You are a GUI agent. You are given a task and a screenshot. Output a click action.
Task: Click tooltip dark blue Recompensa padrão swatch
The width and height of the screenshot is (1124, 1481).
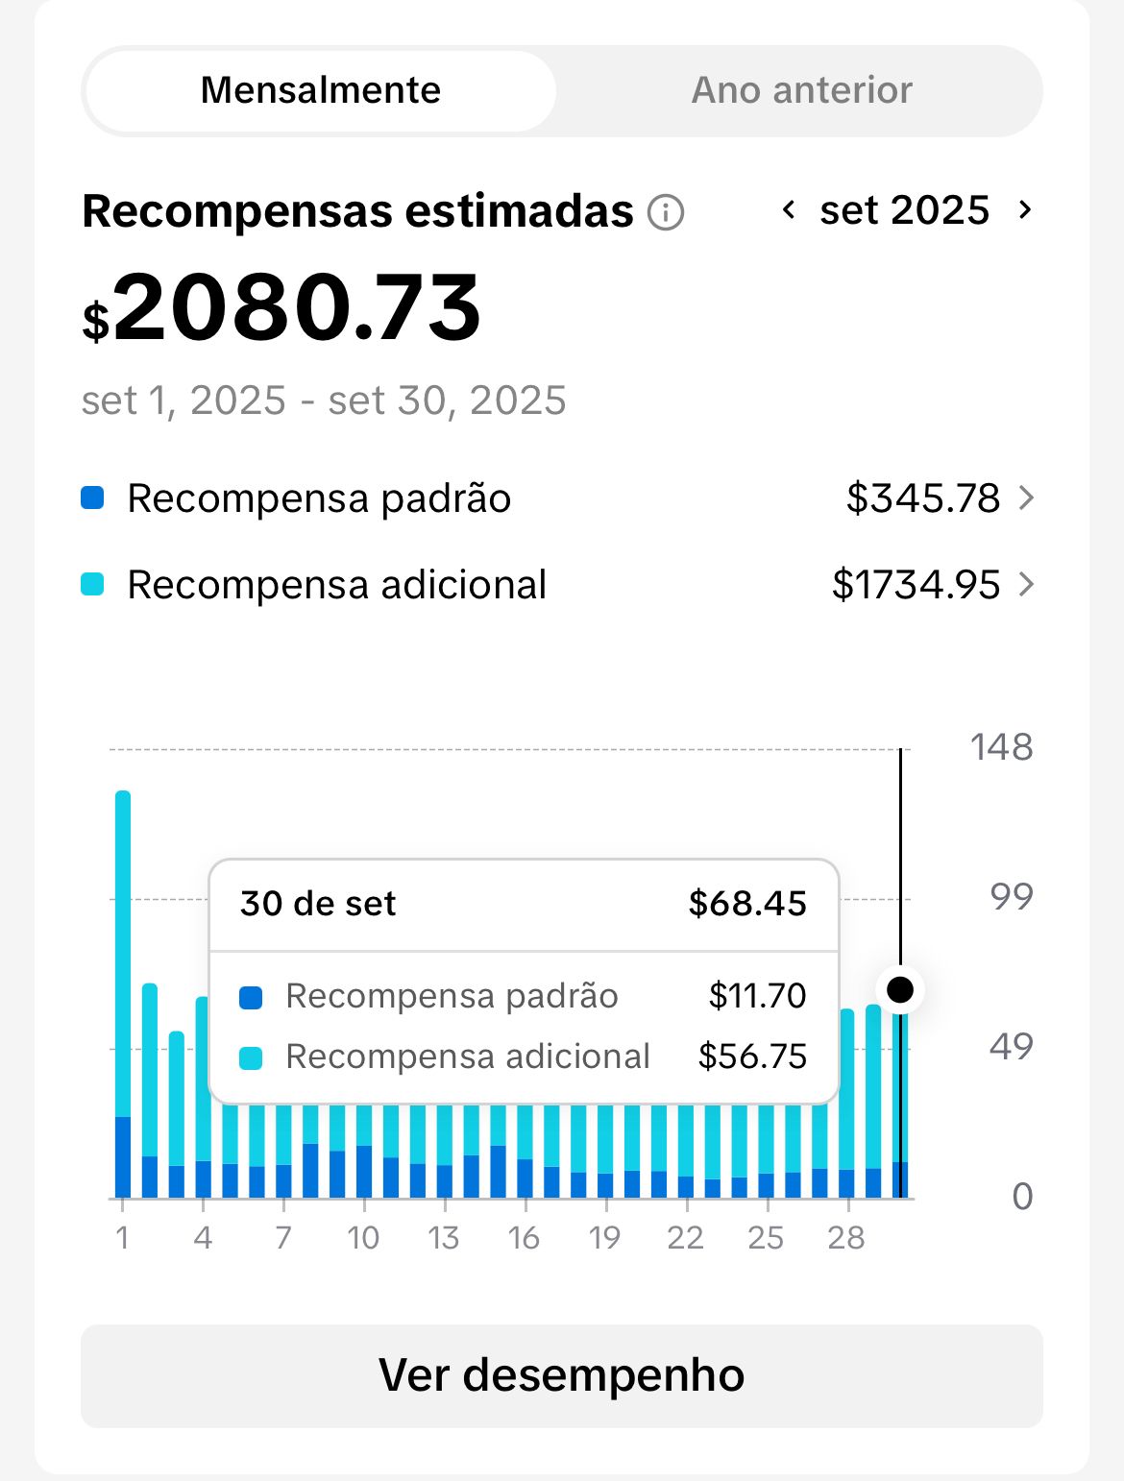click(251, 997)
